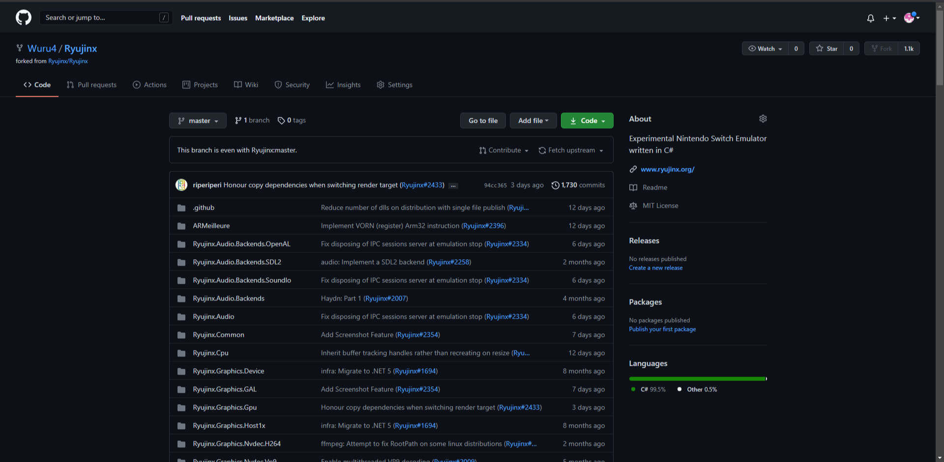The height and width of the screenshot is (462, 944).
Task: Click the website link chain icon
Action: pyautogui.click(x=633, y=169)
